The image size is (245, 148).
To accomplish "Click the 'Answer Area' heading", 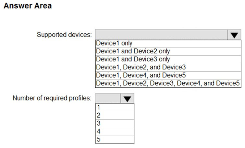I will coord(28,6).
